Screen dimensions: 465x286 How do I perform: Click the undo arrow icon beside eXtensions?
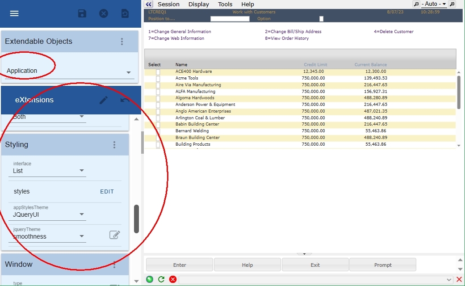click(125, 100)
